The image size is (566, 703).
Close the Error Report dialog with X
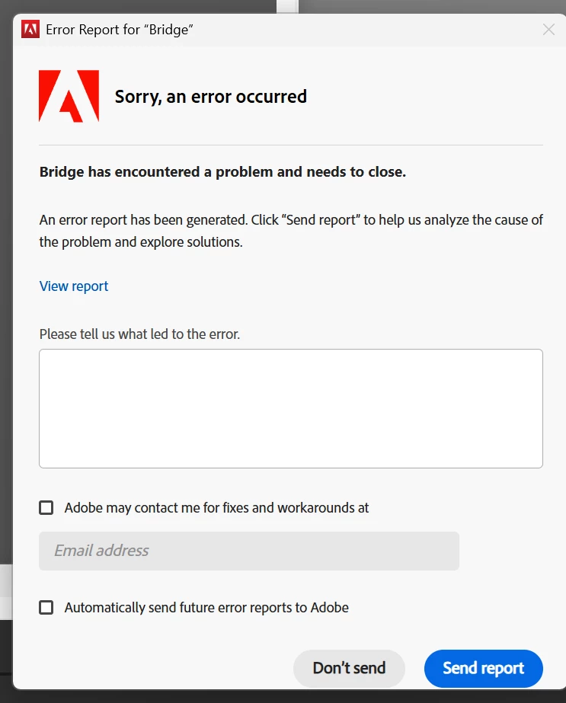point(548,30)
